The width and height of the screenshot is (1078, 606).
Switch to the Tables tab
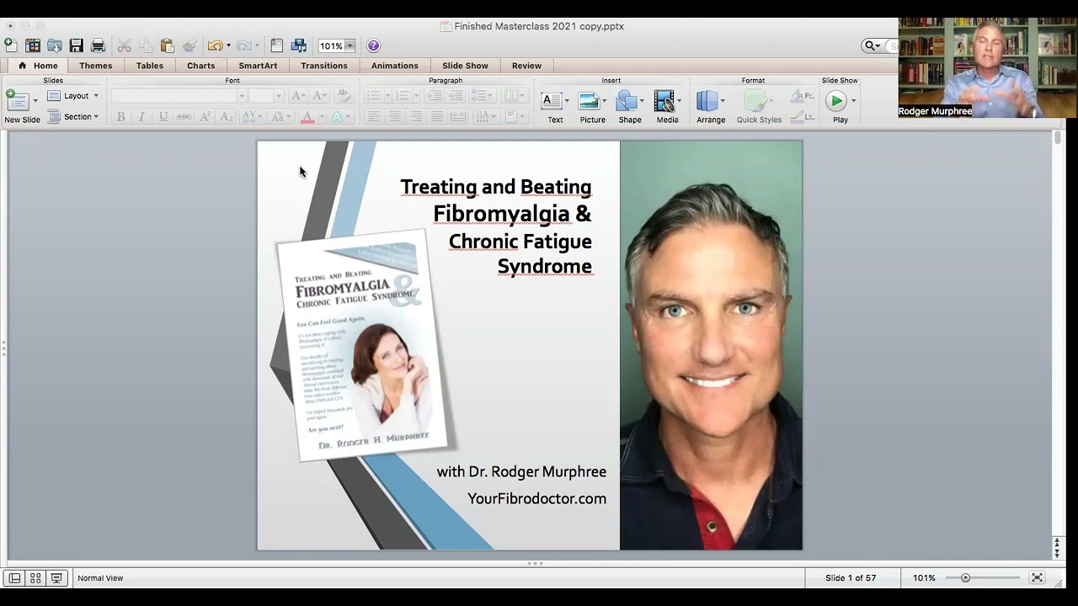tap(150, 66)
